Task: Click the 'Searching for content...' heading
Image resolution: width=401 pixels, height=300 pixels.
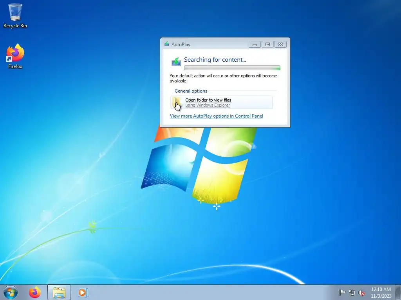Action: tap(215, 60)
